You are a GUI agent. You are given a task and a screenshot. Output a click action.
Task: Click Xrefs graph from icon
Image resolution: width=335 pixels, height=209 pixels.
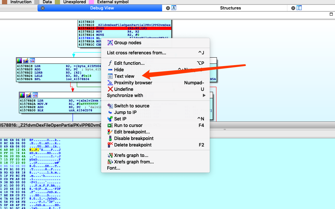pyautogui.click(x=110, y=162)
